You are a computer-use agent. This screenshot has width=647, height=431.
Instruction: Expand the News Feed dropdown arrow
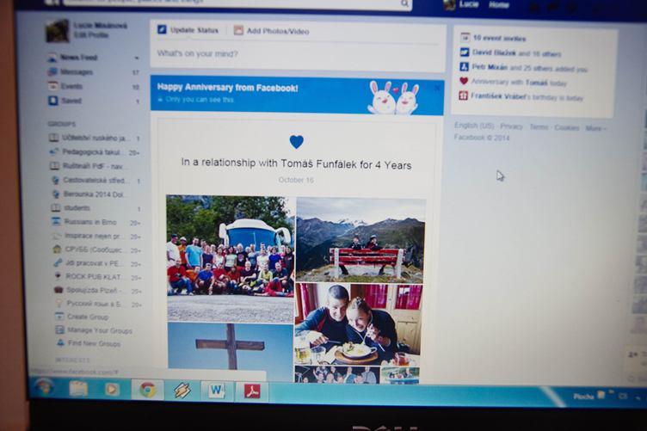(x=137, y=58)
